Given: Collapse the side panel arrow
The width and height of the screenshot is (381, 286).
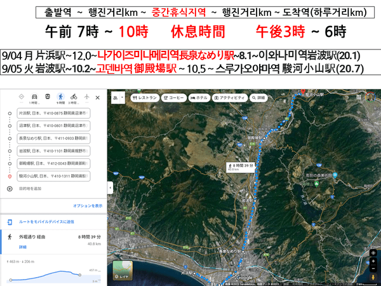Looking at the screenshot, I should [x=110, y=188].
